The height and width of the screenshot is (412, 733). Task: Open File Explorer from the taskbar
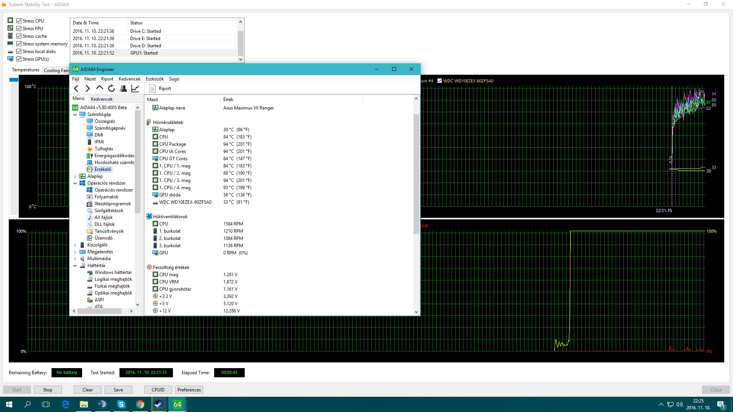tap(84, 404)
